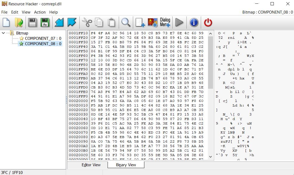This screenshot has width=294, height=175.
Task: Switch to the Binary View tab
Action: 126,165
